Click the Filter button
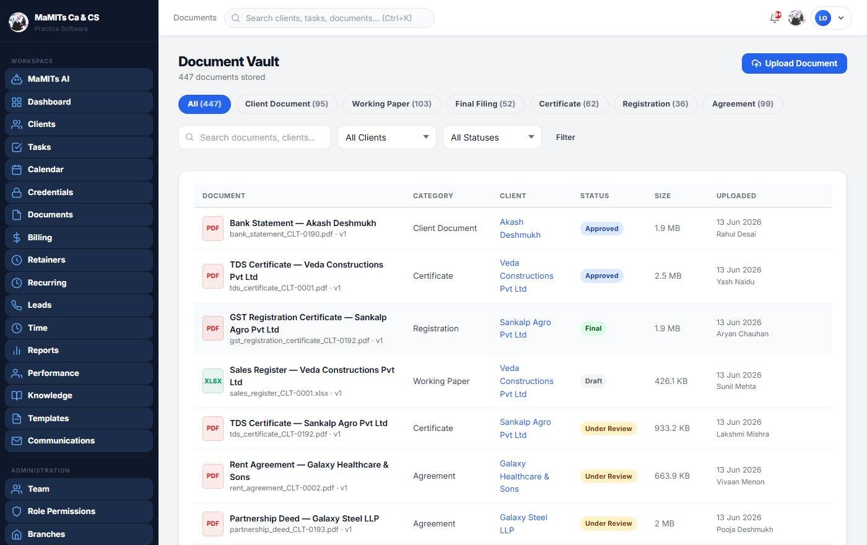Image resolution: width=867 pixels, height=545 pixels. pos(565,137)
